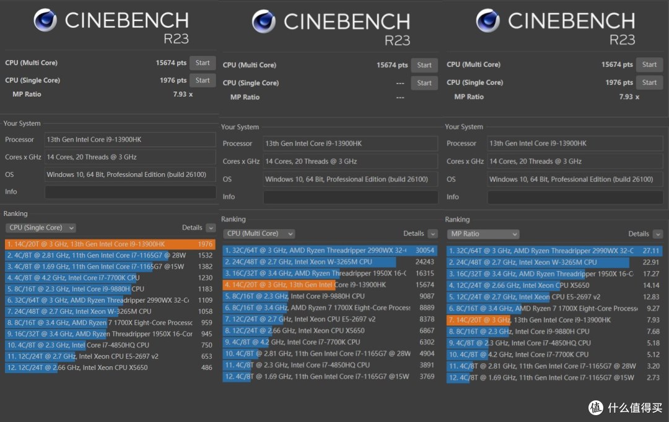Viewport: 669px width, 422px height.
Task: Click the Cinebench sphere logo in middle panel
Action: [x=263, y=21]
